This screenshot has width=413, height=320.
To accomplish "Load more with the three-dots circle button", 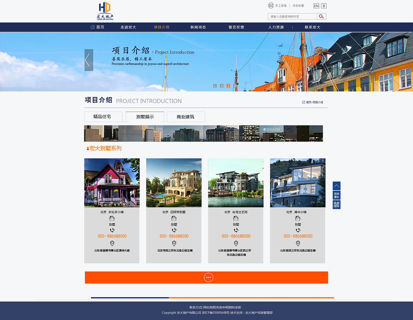I will [x=208, y=277].
